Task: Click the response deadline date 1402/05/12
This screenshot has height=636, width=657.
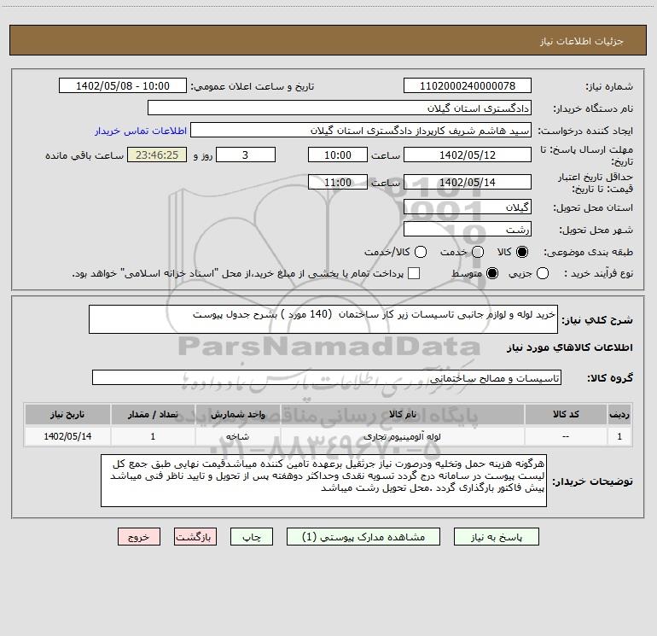Action: [x=468, y=155]
